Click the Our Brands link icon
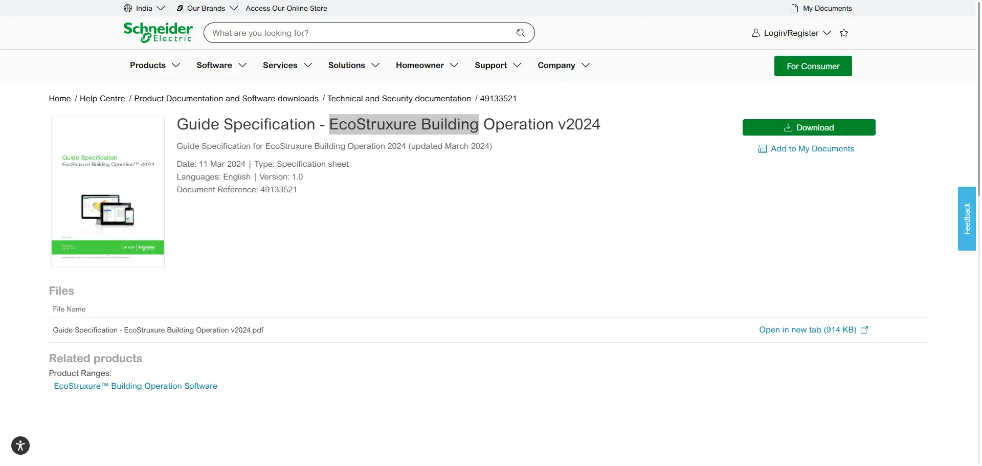The image size is (982, 466). click(180, 8)
